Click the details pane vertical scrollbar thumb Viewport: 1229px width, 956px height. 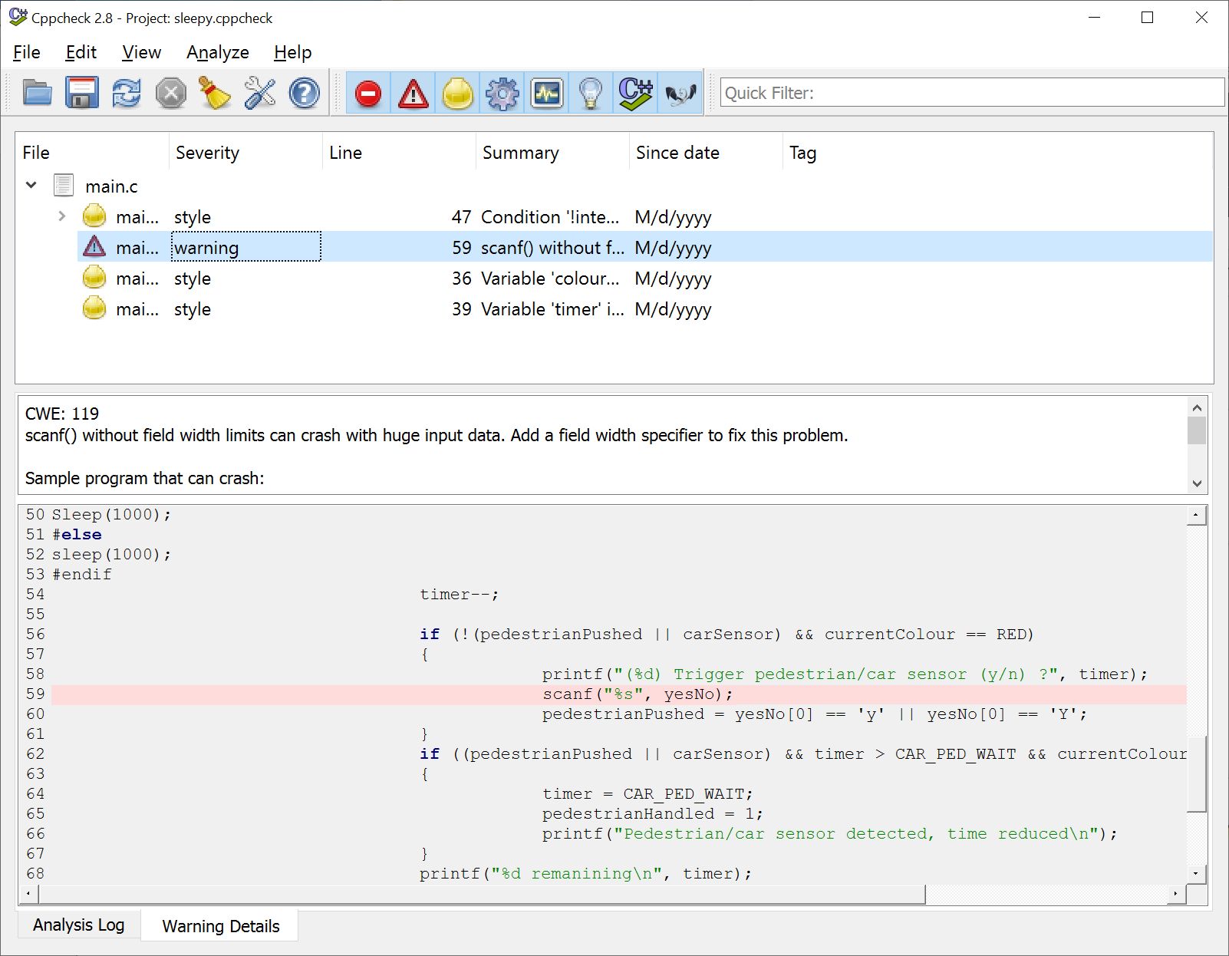pyautogui.click(x=1197, y=430)
